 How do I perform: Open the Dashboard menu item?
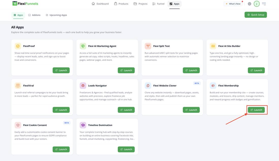click(100, 4)
